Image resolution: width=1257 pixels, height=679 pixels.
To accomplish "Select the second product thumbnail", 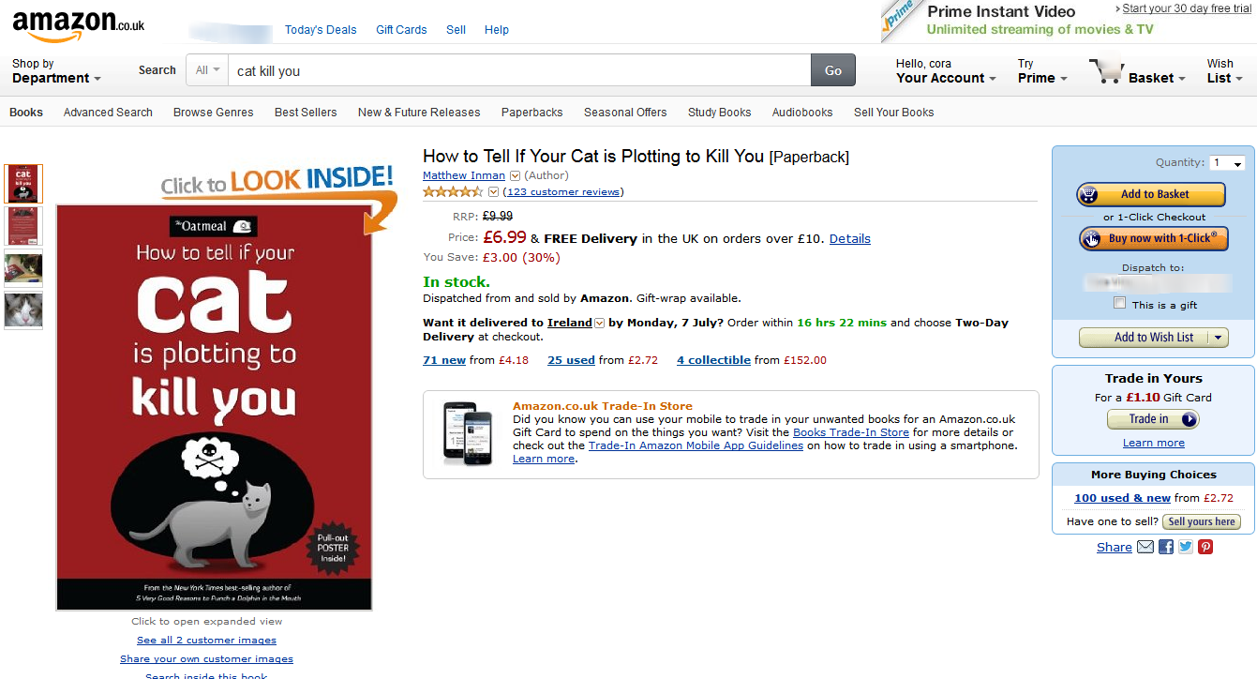I will click(23, 226).
